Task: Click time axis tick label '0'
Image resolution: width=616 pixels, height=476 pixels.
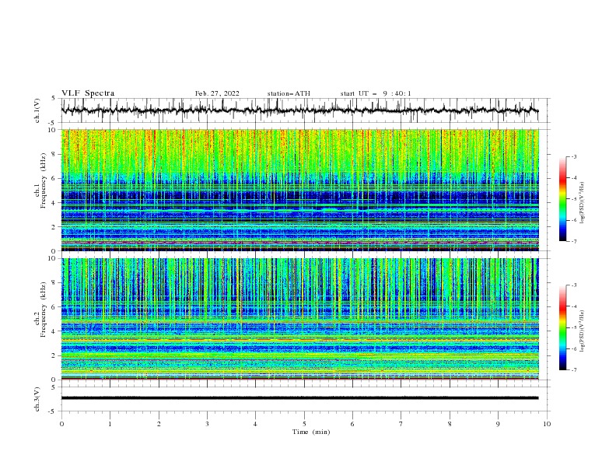Action: coord(61,424)
